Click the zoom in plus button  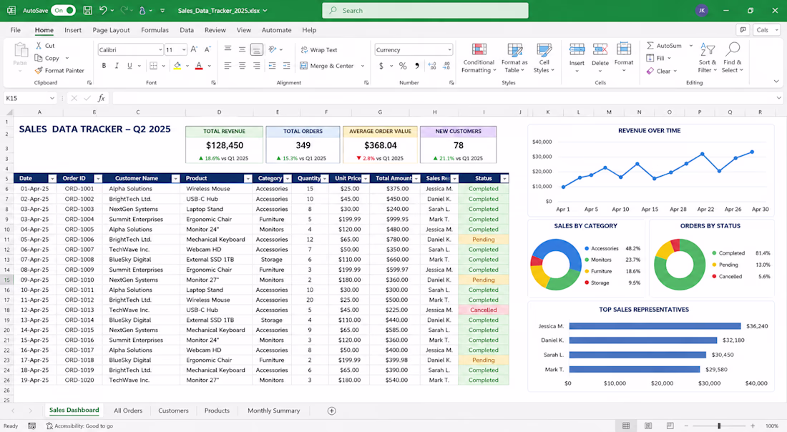tap(753, 426)
